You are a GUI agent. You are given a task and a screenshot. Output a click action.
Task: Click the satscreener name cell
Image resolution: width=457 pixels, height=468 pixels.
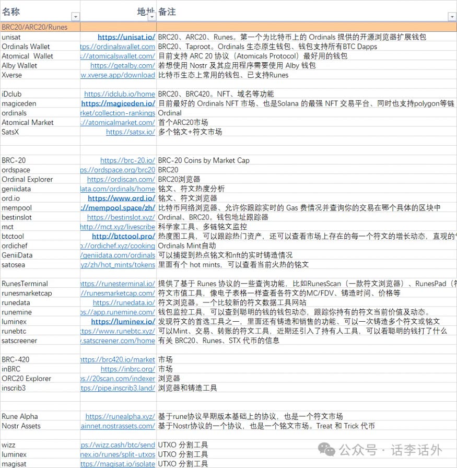pos(40,341)
